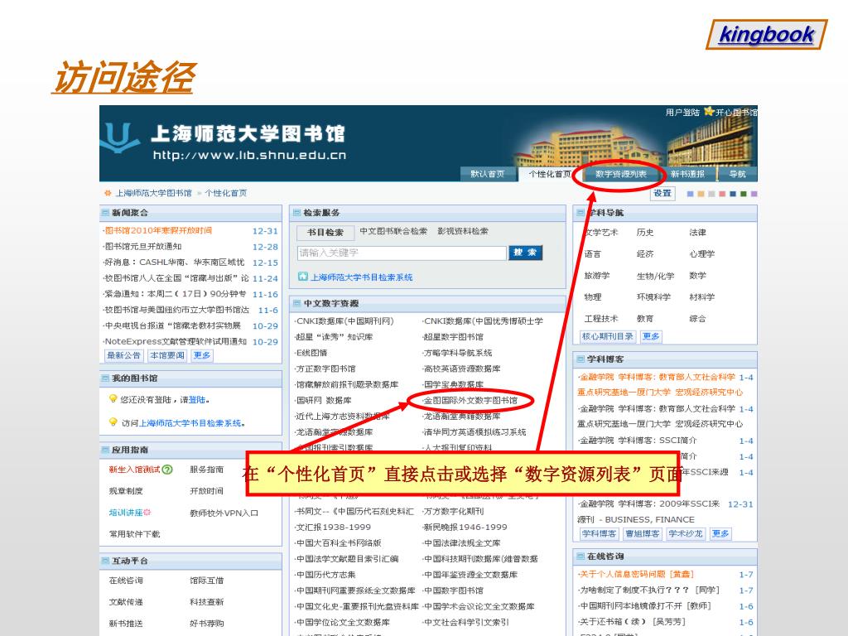Viewport: 848px width, 636px height.
Task: Click the orange home icon in the breadcrumb
Action: [x=108, y=193]
